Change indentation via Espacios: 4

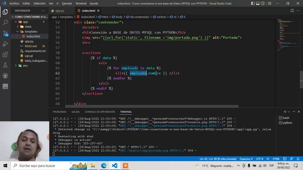point(246,159)
